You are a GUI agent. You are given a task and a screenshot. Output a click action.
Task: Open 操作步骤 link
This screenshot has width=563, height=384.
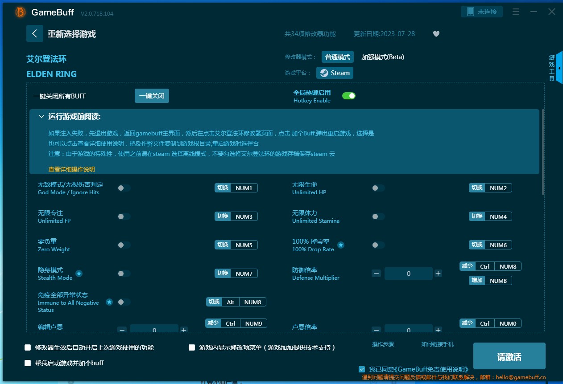tap(383, 344)
